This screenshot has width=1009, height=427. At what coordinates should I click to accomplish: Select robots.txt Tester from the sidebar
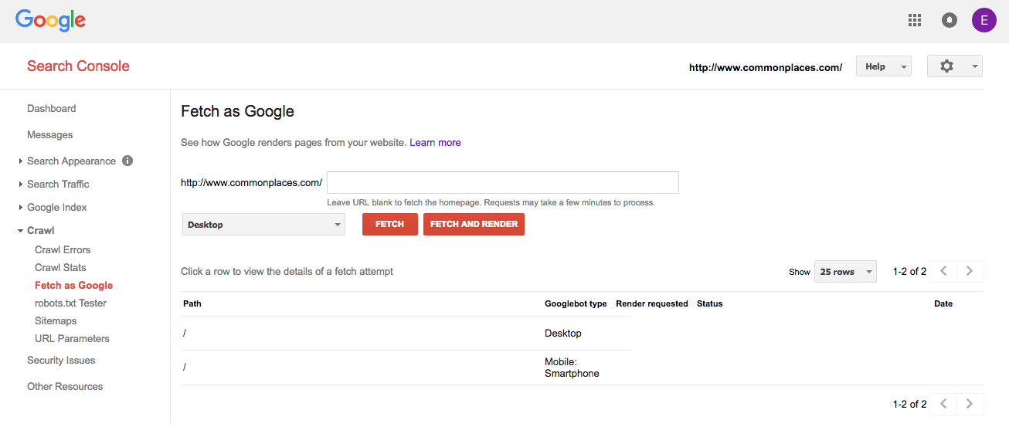pos(70,303)
